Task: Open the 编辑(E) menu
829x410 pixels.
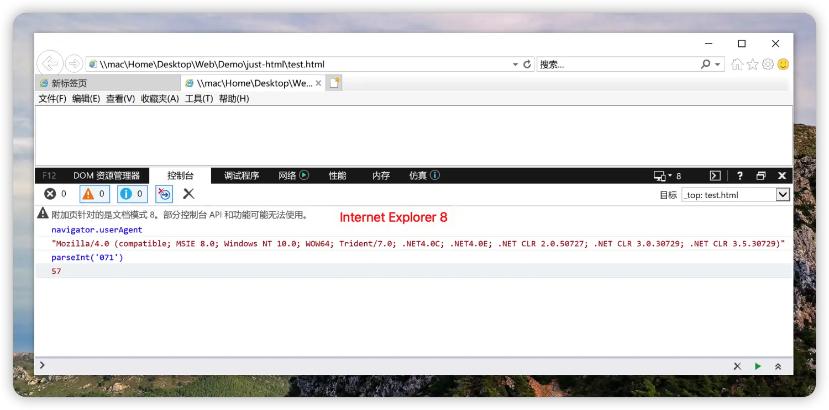Action: click(86, 99)
